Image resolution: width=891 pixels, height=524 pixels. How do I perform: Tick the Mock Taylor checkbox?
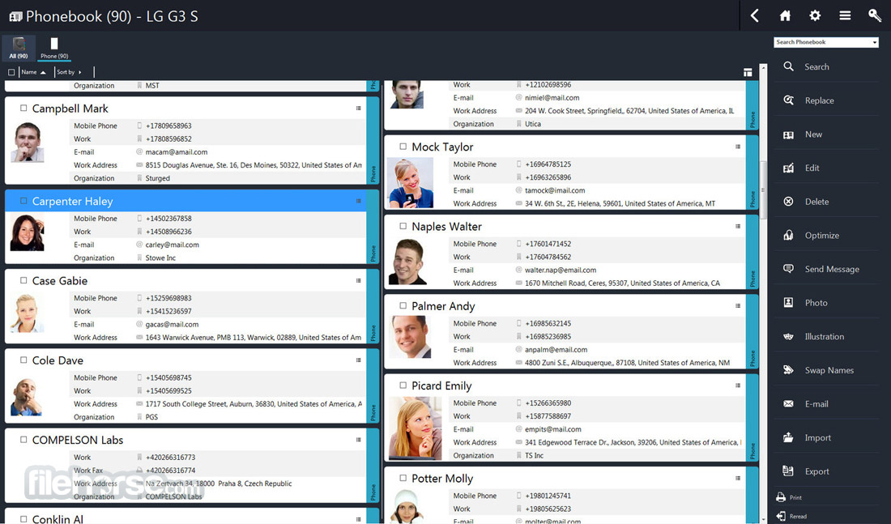tap(403, 147)
